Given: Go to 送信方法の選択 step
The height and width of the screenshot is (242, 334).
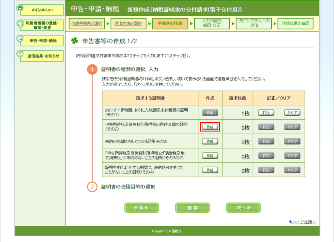Looking at the screenshot, I should pyautogui.click(x=128, y=23).
